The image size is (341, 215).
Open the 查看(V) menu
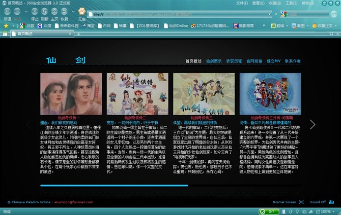pos(258,3)
